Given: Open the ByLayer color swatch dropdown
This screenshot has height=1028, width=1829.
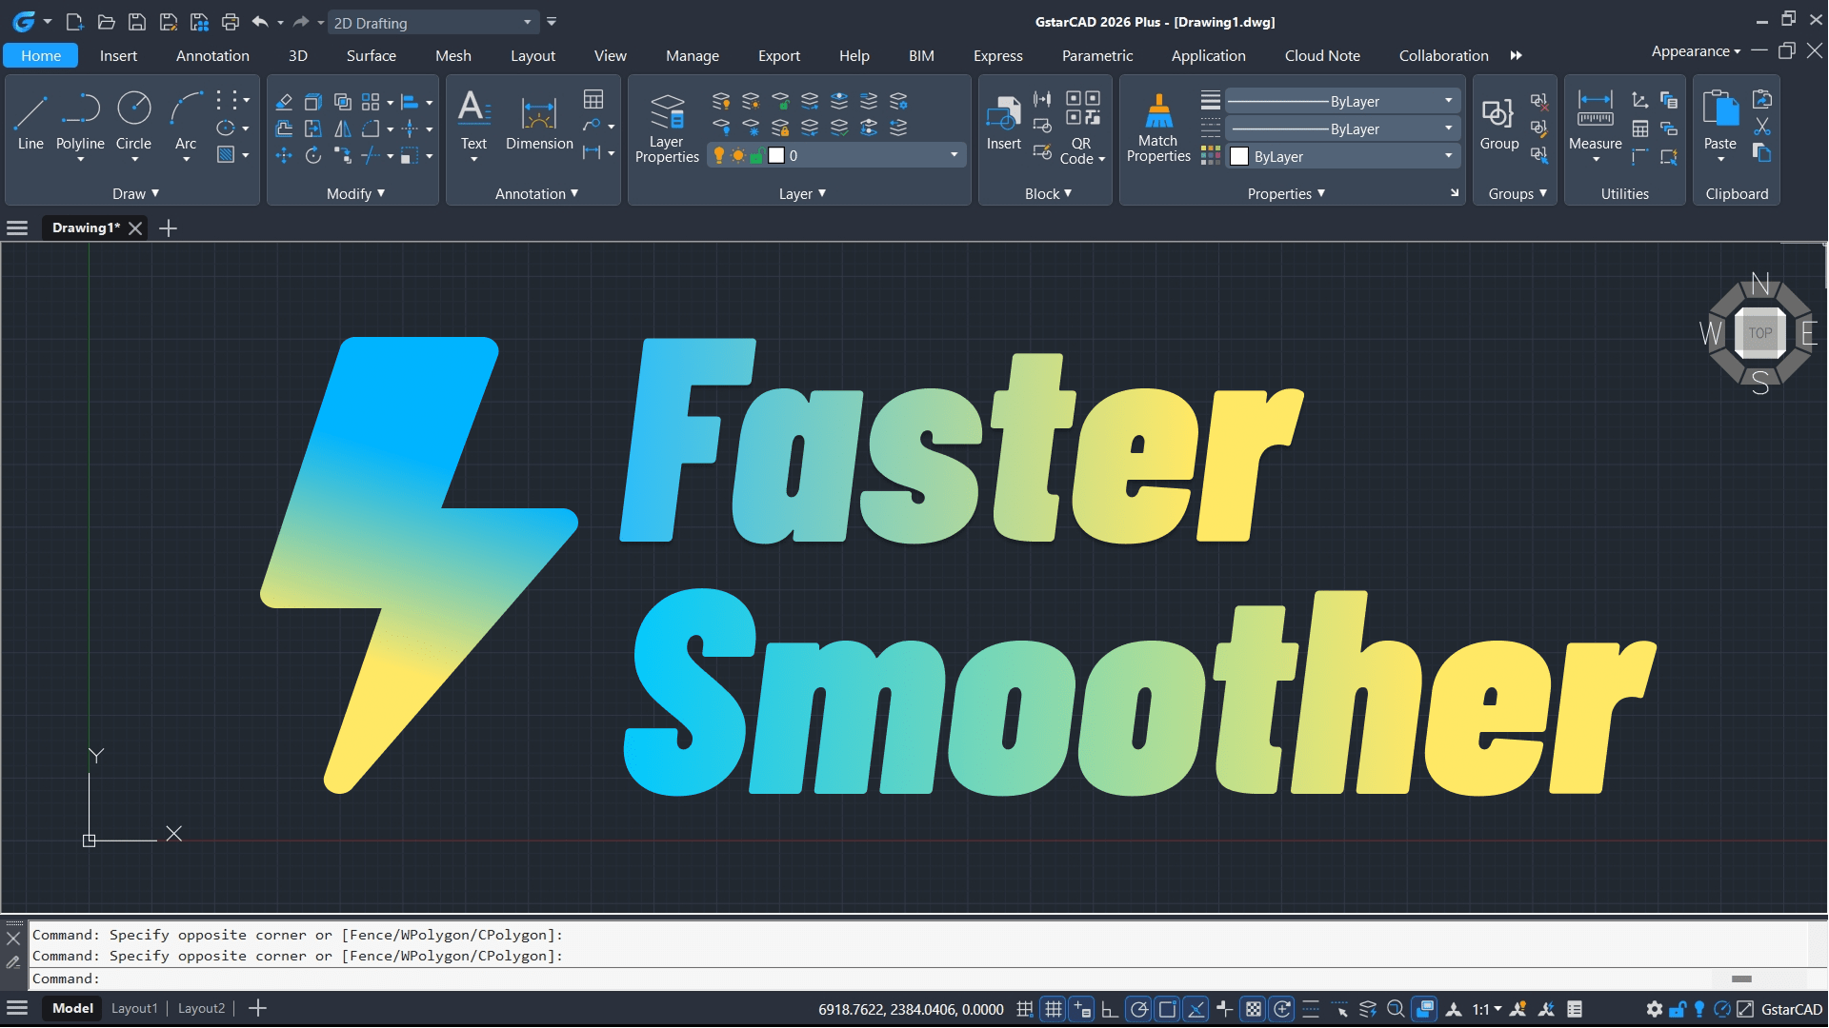Looking at the screenshot, I should (1448, 156).
